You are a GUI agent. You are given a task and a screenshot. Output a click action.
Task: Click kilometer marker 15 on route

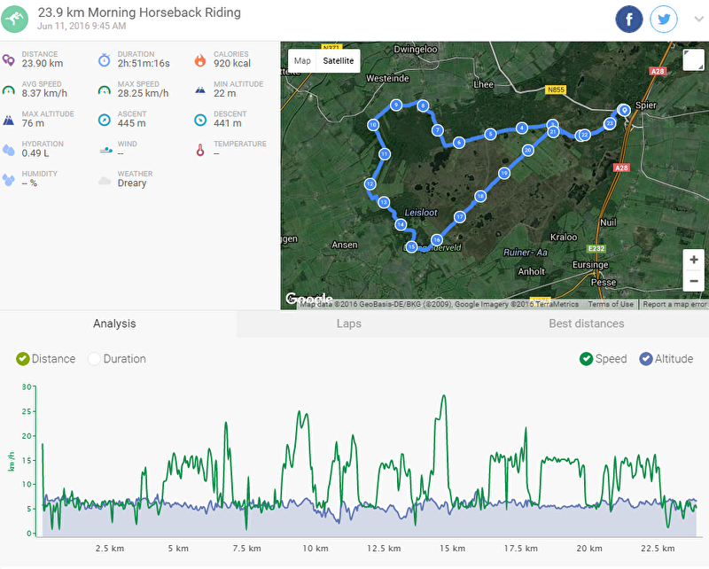[411, 246]
